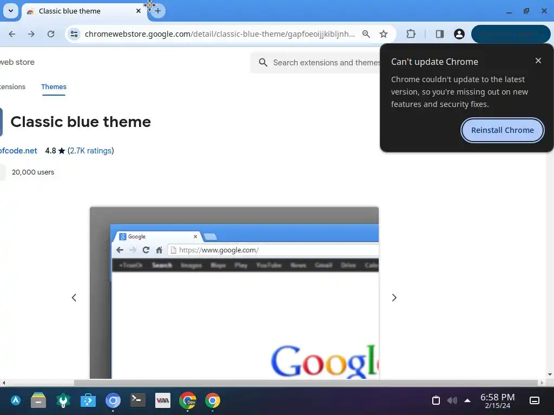Click Reinstall Chrome button

pos(503,130)
